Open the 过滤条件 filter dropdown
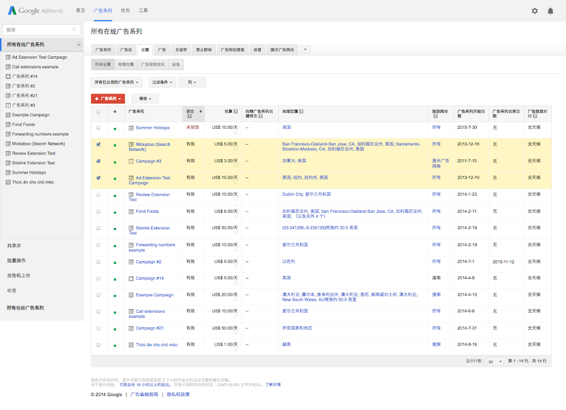The width and height of the screenshot is (566, 410). (163, 82)
